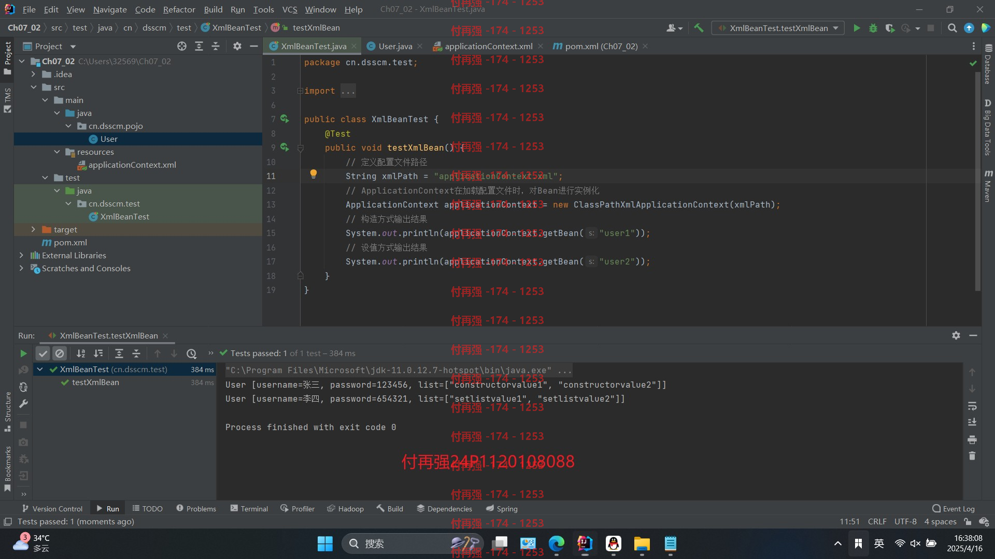Collapse all test results in Run panel
The height and width of the screenshot is (559, 995).
pos(136,354)
